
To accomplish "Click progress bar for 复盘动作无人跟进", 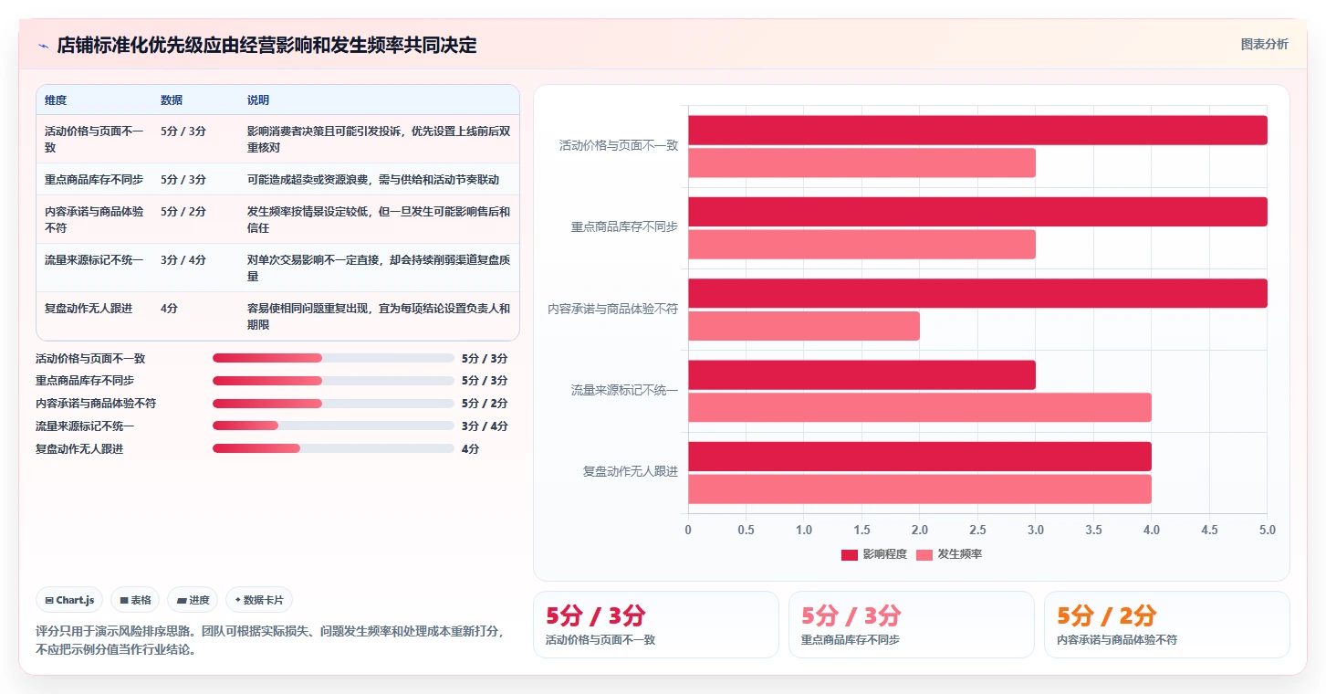I will [333, 448].
